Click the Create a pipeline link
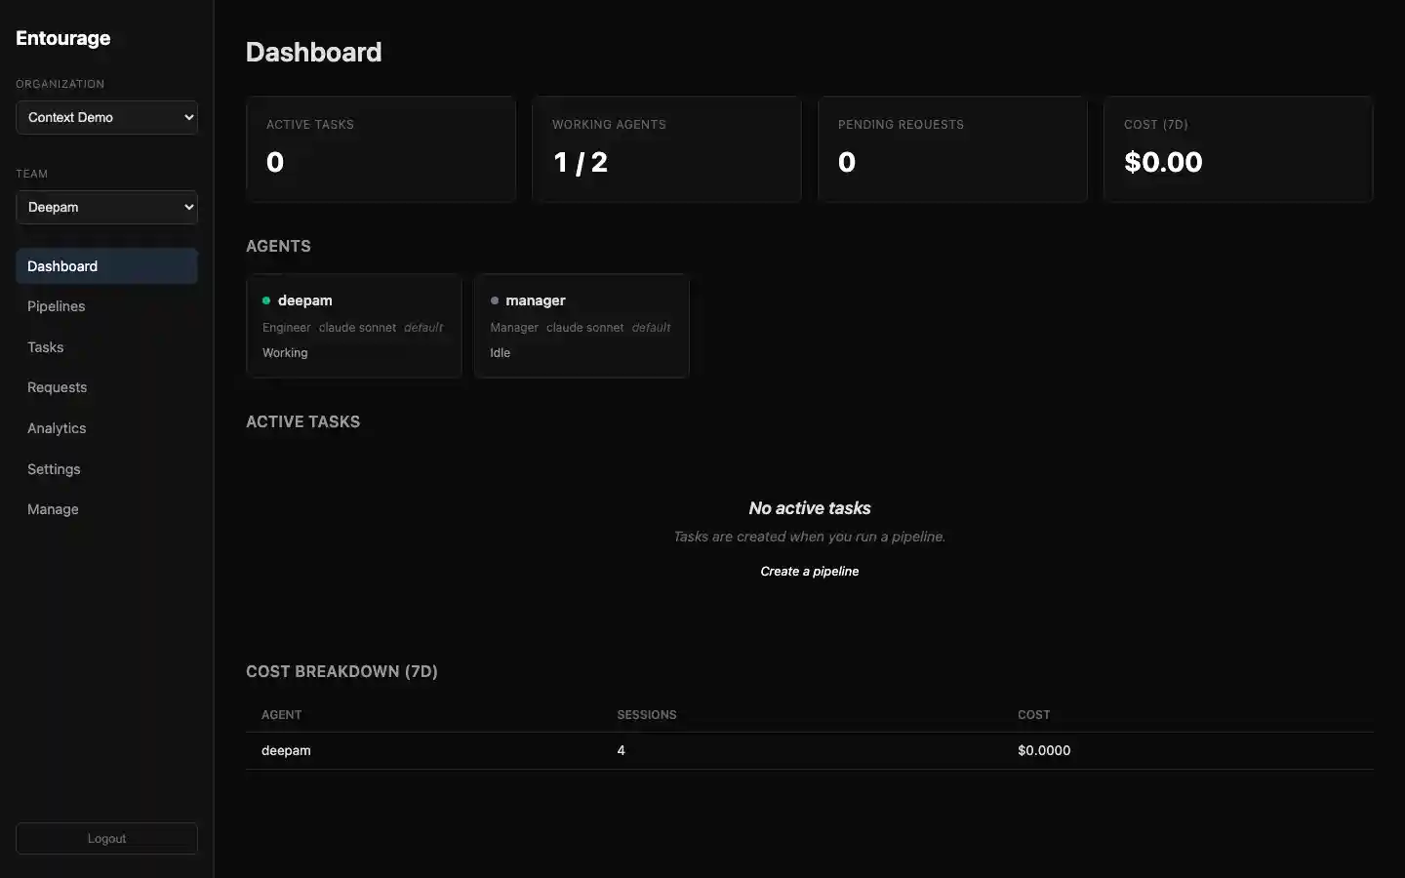Screen dimensions: 1405x878 (809, 571)
